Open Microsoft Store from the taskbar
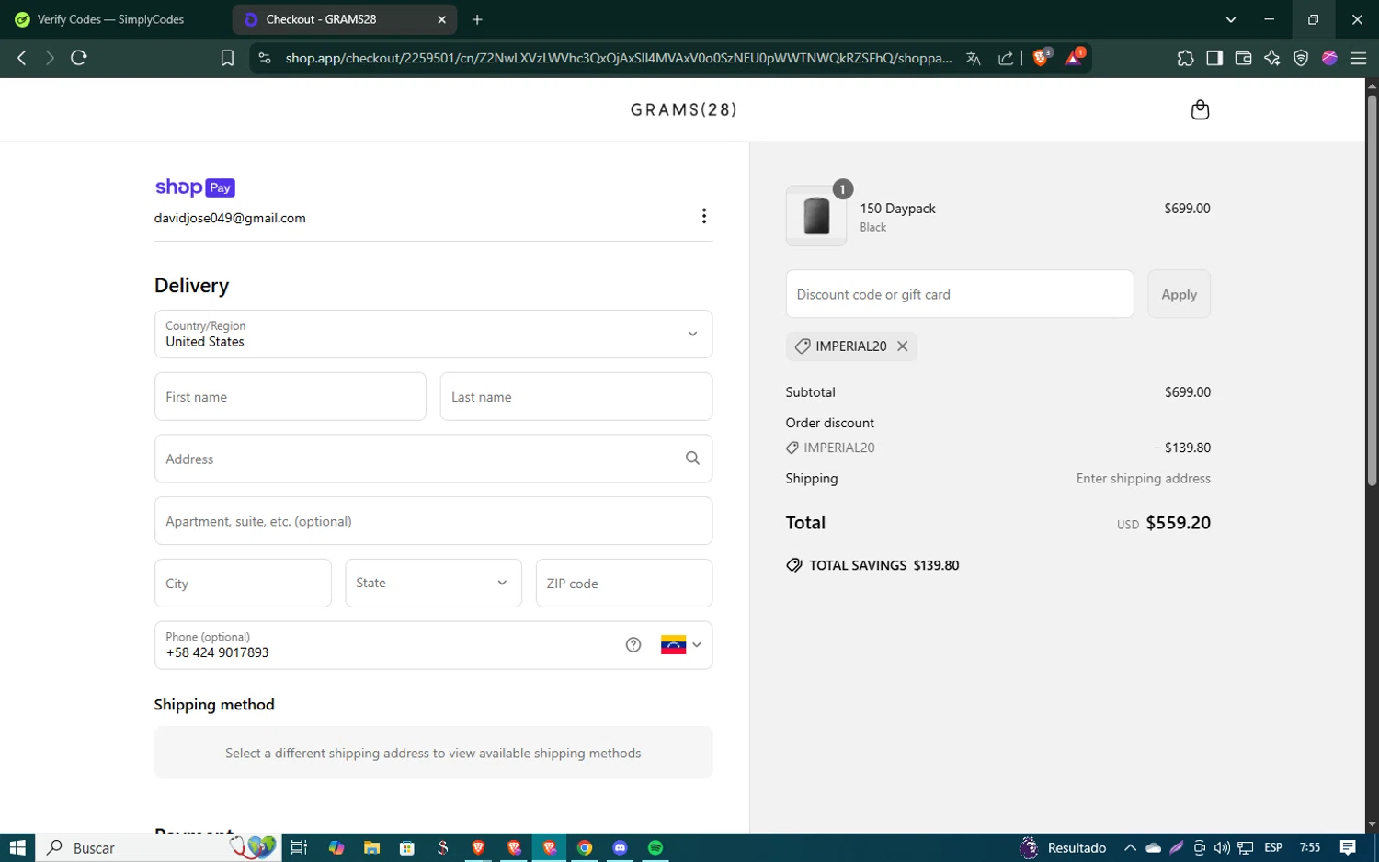1379x862 pixels. point(407,847)
